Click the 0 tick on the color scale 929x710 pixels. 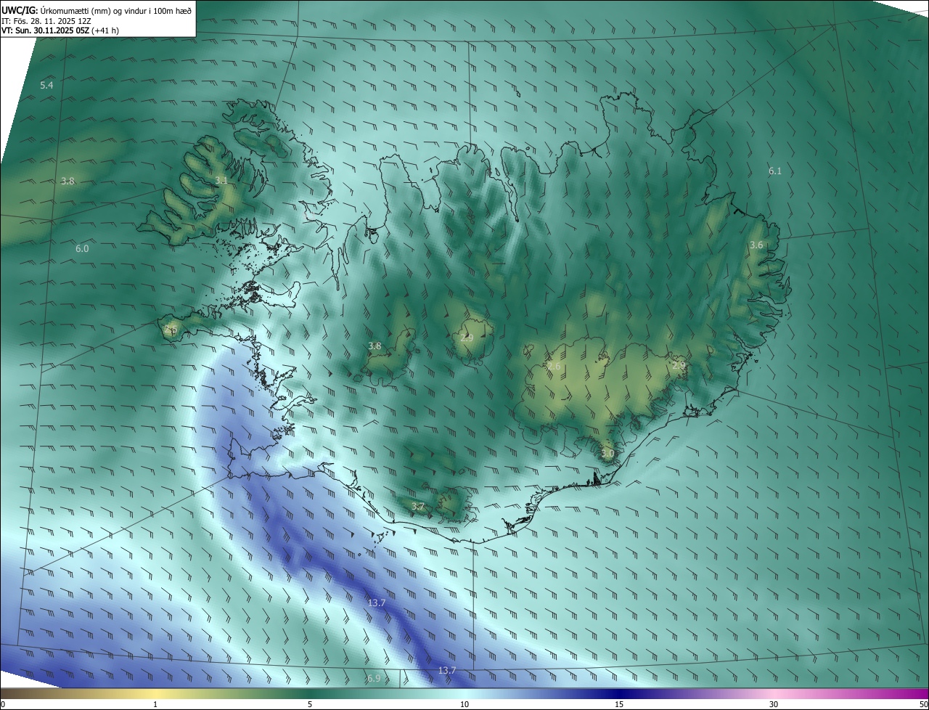pos(3,704)
